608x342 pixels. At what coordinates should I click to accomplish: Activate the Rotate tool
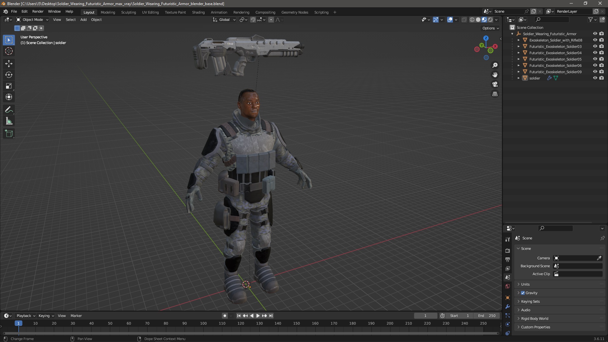[9, 75]
